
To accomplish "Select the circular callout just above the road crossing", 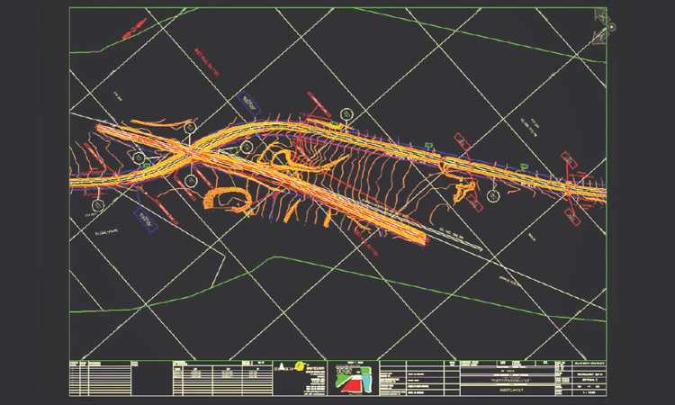I will pyautogui.click(x=189, y=128).
